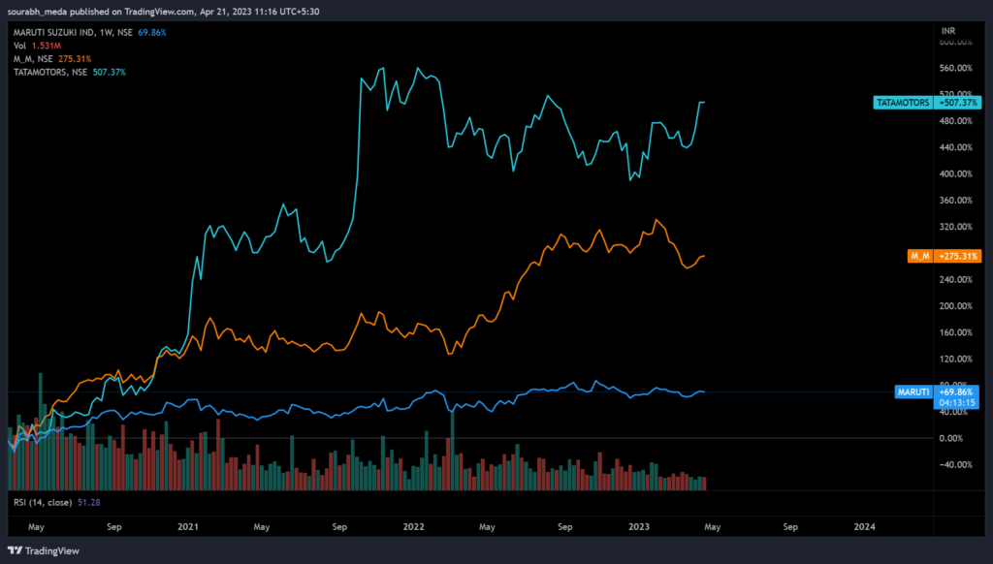
Task: Click the 2024 label on time axis
Action: click(x=864, y=526)
